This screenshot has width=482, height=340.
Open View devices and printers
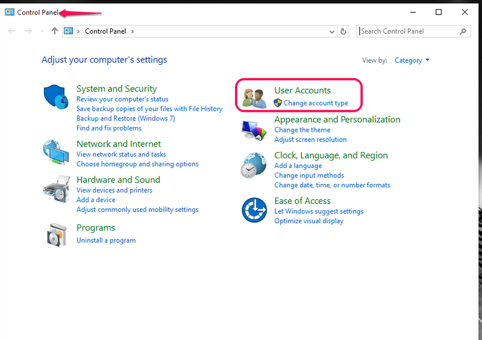114,190
